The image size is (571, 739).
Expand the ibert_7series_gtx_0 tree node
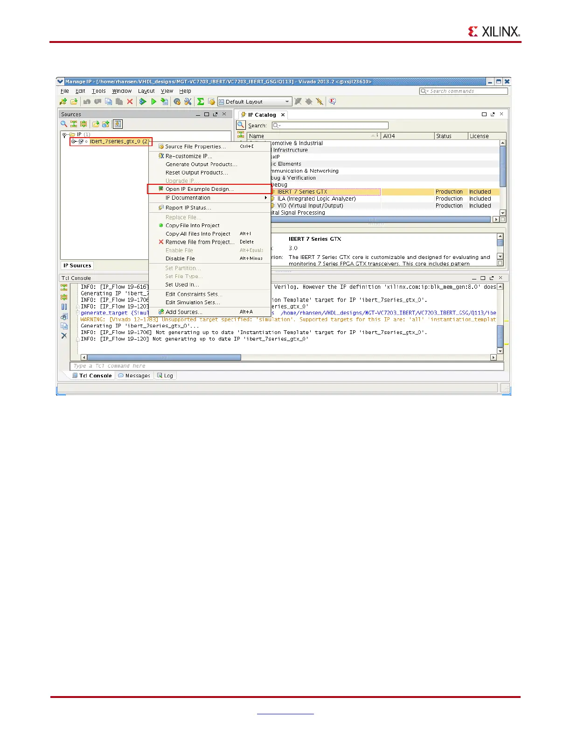click(74, 141)
